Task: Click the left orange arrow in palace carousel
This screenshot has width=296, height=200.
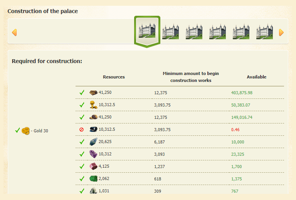Action: coord(14,32)
